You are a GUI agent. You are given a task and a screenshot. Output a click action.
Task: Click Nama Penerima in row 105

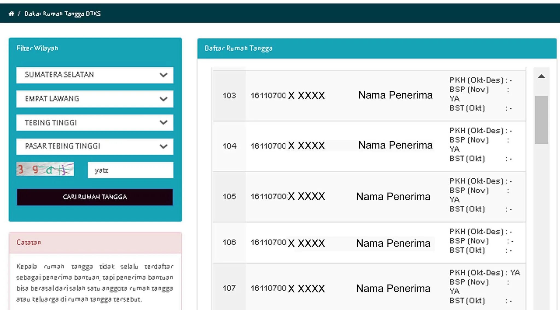pos(393,196)
